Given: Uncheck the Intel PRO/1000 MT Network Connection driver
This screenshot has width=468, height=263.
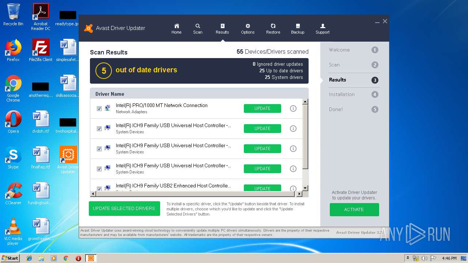Looking at the screenshot, I should 99,108.
